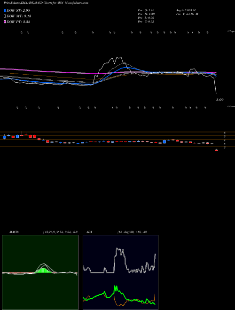Click the 'Pre O: 1.16' open value
Image resolution: width=235 pixels, height=310 pixels.
(146, 10)
